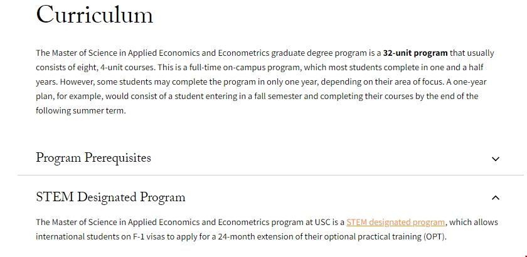The height and width of the screenshot is (257, 527).
Task: Follow the orange STEM designated program link
Action: tap(395, 223)
